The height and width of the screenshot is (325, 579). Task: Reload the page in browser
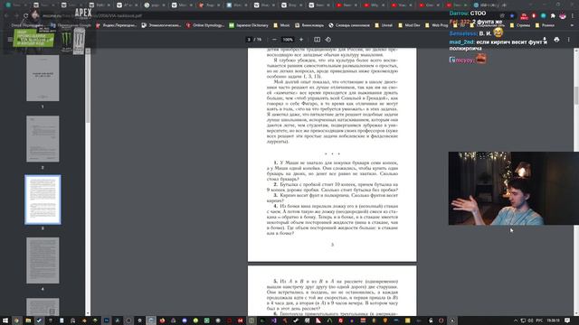25,16
